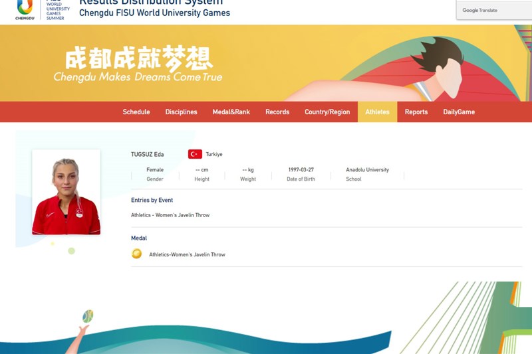Click the Chengdu Games logo icon
This screenshot has width=532, height=354.
(x=25, y=7)
